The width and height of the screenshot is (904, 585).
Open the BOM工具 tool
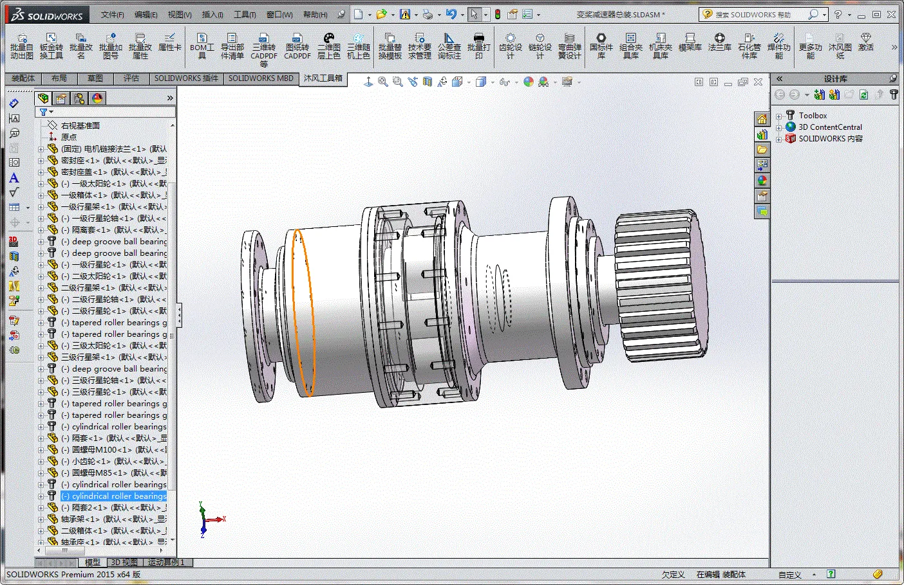coord(202,46)
